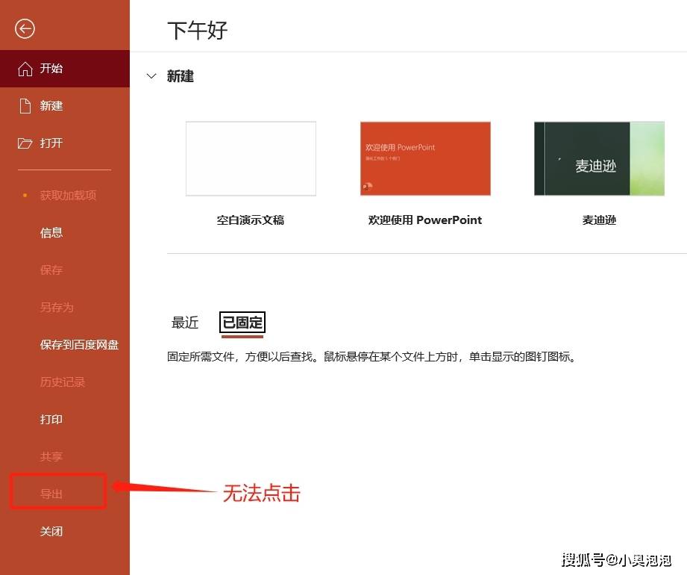Select 保存到百度网盘
The width and height of the screenshot is (687, 575).
pos(65,344)
